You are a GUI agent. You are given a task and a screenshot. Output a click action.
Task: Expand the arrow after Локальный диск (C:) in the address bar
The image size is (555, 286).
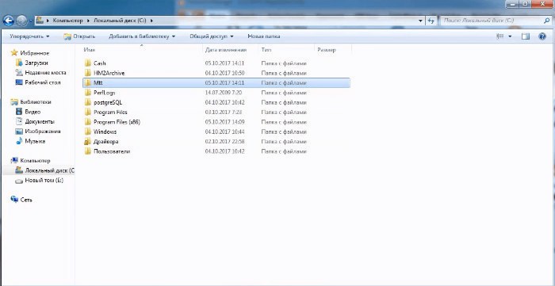click(151, 21)
